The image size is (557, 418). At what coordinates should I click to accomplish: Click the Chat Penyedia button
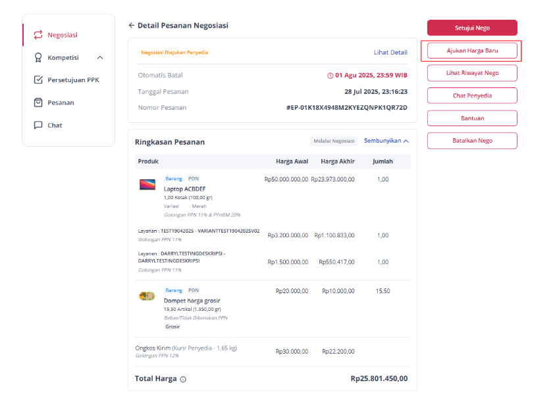point(472,96)
